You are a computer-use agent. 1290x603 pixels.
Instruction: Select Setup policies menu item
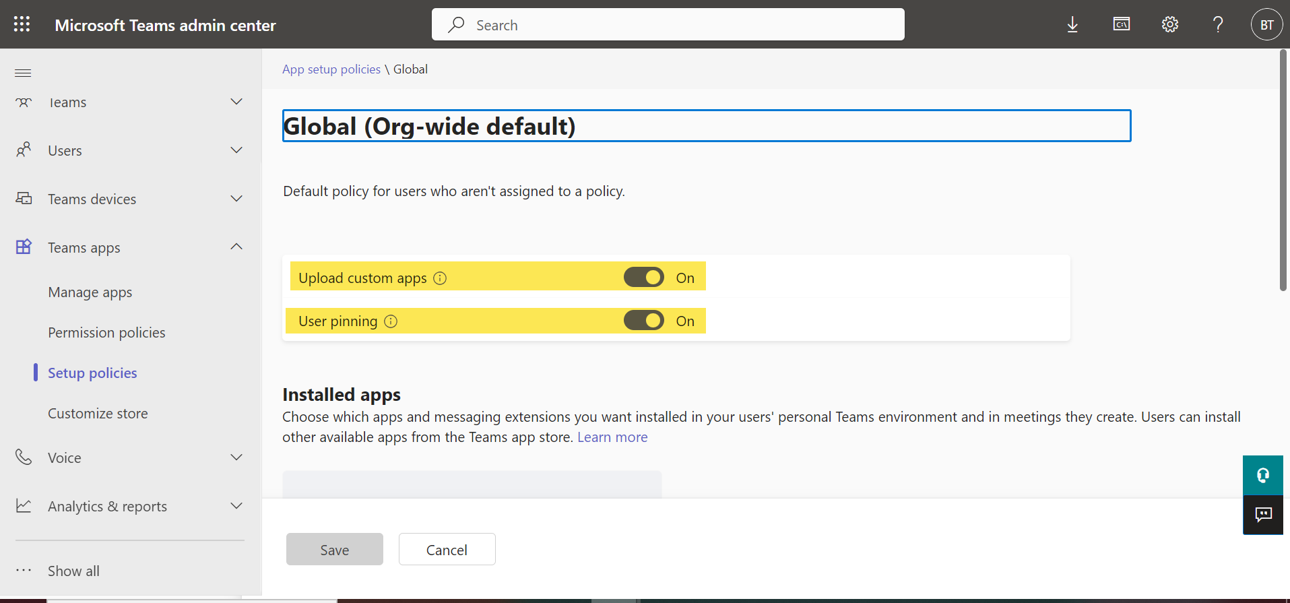(x=92, y=373)
